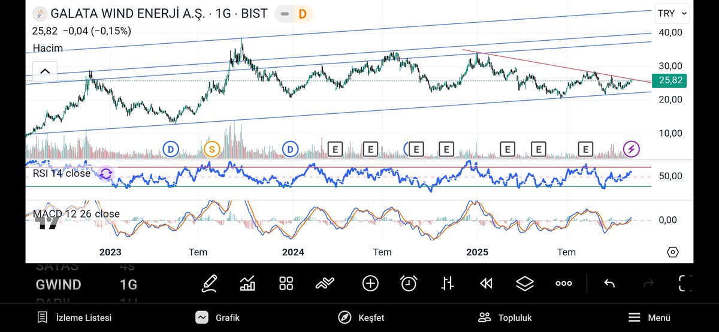
Task: Tap the greyed redo arrow icon
Action: [648, 283]
